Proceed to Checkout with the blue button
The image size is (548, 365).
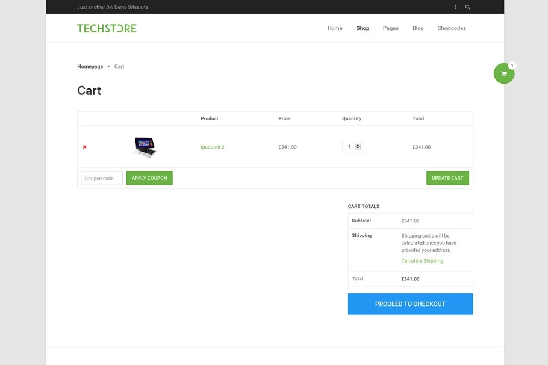coord(410,304)
